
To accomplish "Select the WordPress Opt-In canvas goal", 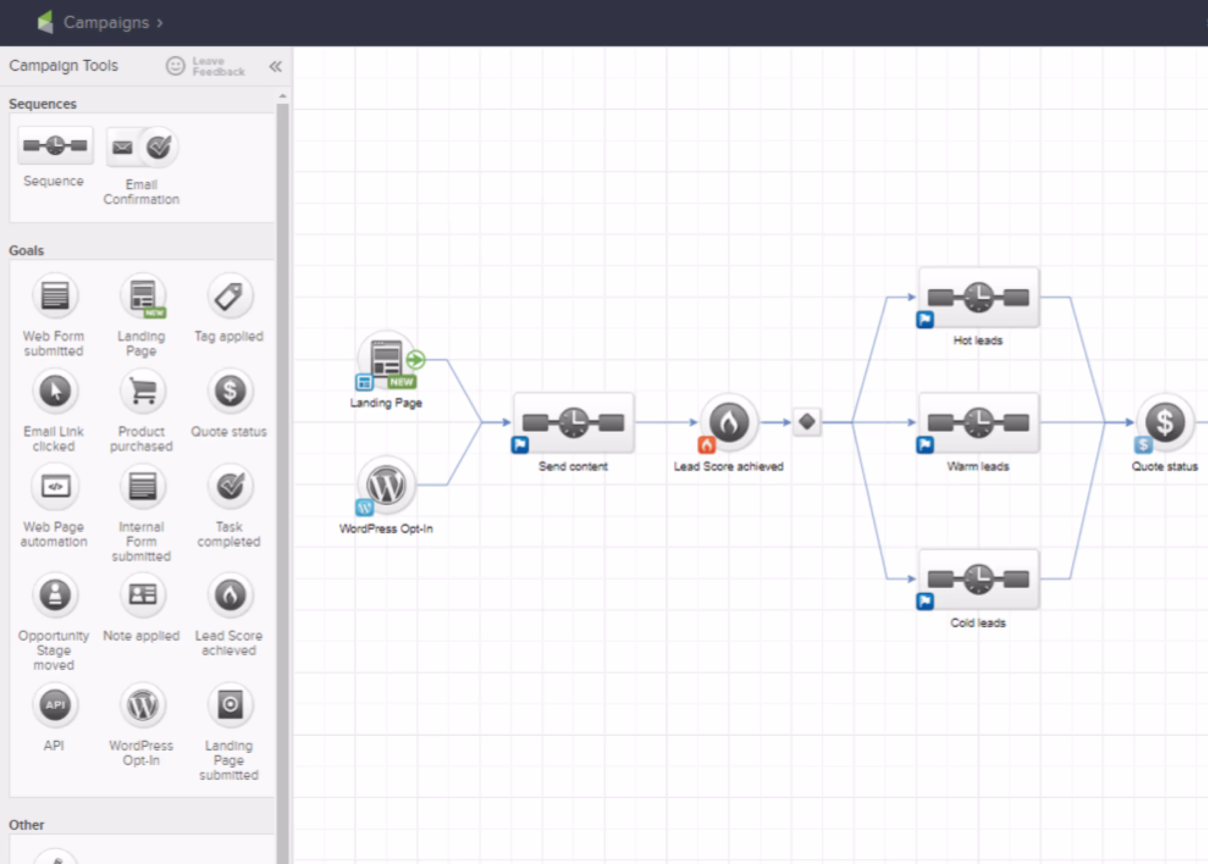I will (x=387, y=485).
